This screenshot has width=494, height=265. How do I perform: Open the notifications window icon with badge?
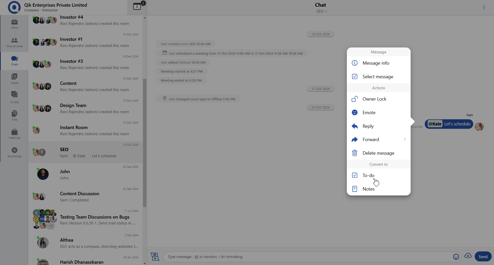coord(137,6)
